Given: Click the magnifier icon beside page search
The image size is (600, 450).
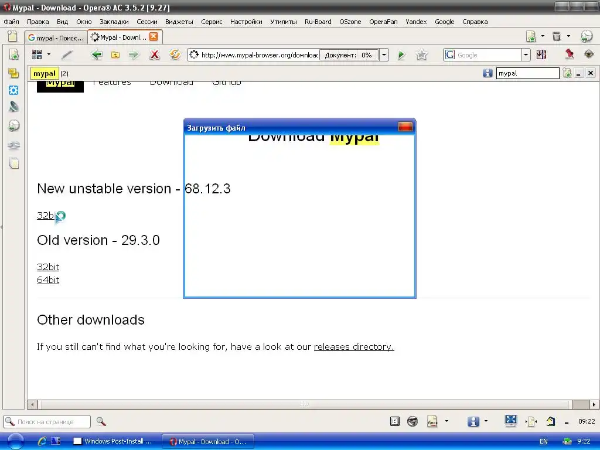Looking at the screenshot, I should point(101,422).
